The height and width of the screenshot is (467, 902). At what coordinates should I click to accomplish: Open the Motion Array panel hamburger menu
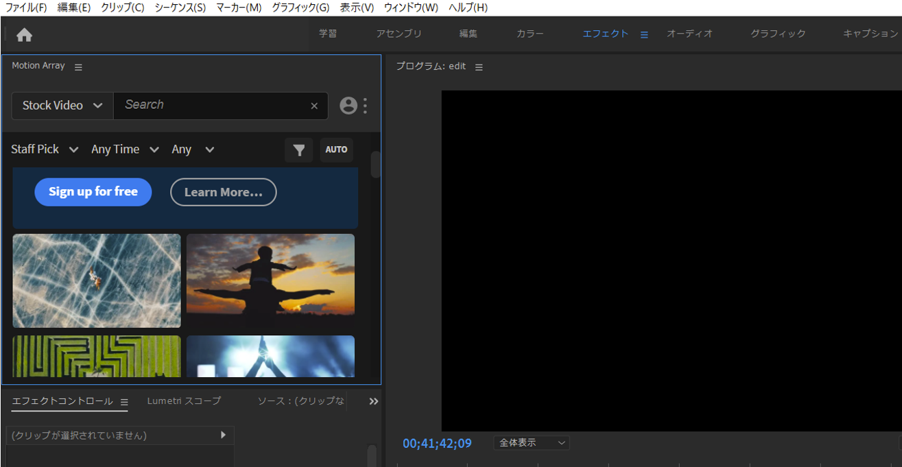click(x=78, y=67)
